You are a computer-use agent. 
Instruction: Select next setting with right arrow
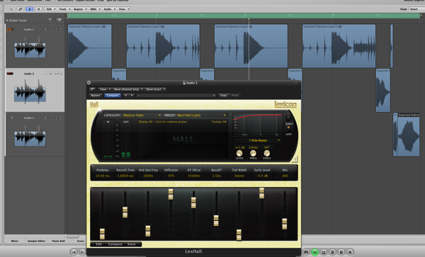coord(132,96)
